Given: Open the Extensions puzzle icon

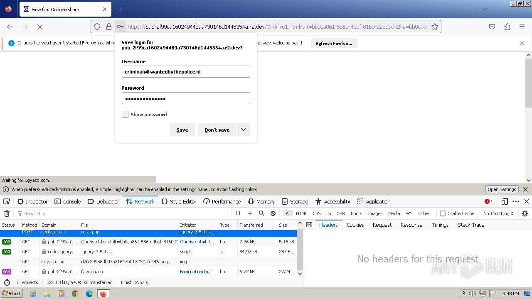Looking at the screenshot, I should (507, 27).
